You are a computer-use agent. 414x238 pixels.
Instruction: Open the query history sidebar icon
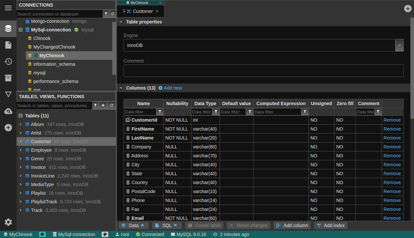8,61
